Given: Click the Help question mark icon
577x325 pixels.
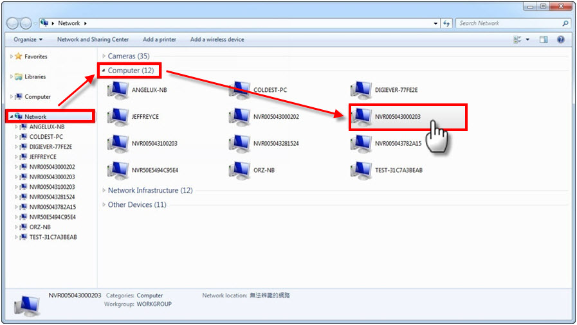Looking at the screenshot, I should pos(560,40).
